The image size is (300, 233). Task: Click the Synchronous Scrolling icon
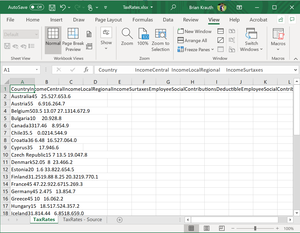coord(232,40)
